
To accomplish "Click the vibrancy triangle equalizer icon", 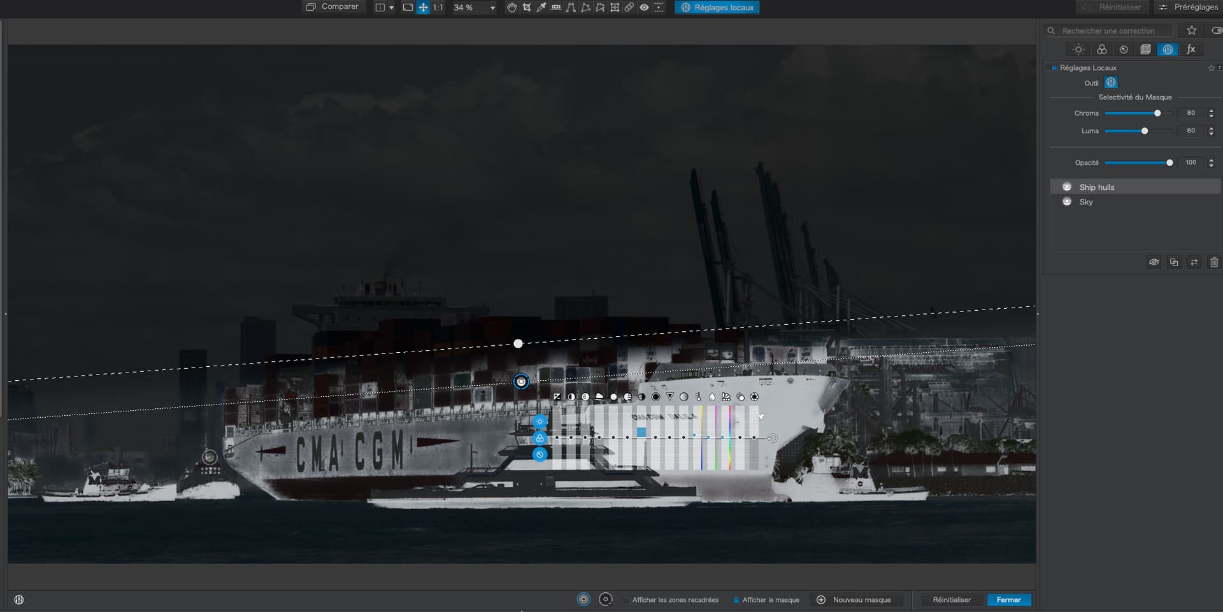I will coord(669,397).
